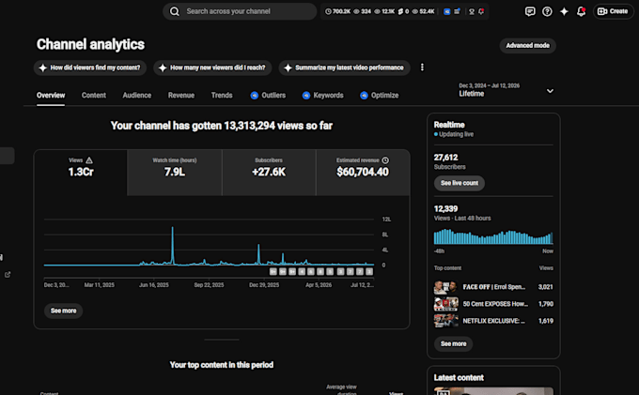Open the Keywords tab

click(x=323, y=95)
